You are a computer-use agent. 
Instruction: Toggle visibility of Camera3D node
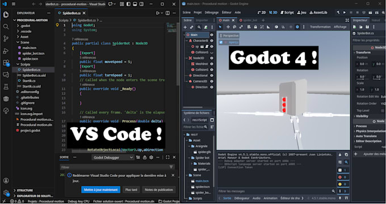pyautogui.click(x=212, y=81)
